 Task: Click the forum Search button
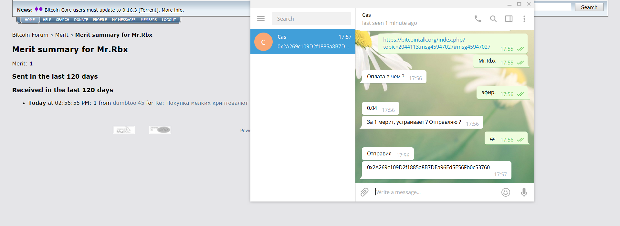click(x=589, y=7)
